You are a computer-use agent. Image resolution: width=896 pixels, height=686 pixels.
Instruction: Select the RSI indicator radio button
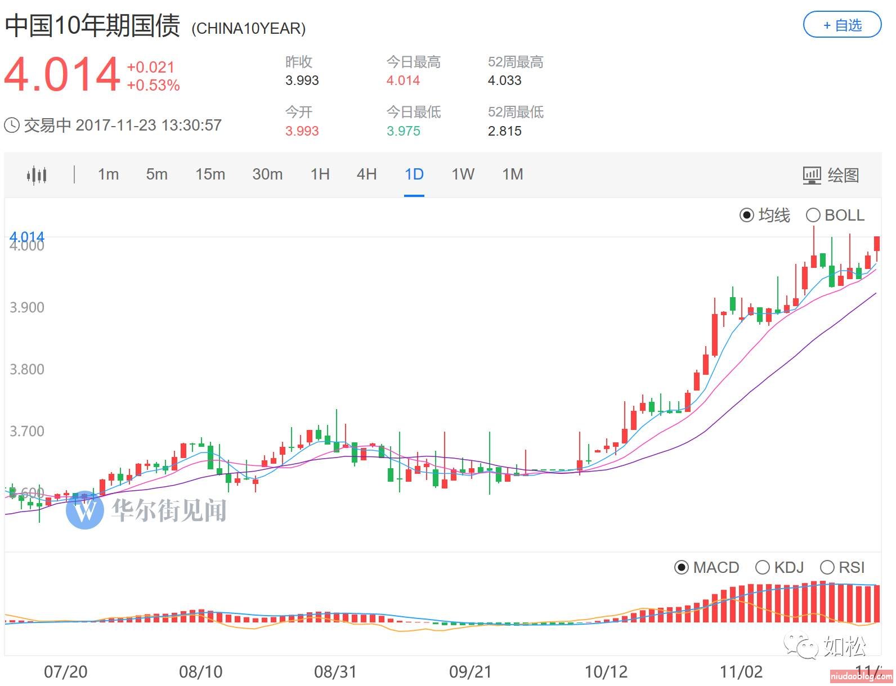[827, 567]
